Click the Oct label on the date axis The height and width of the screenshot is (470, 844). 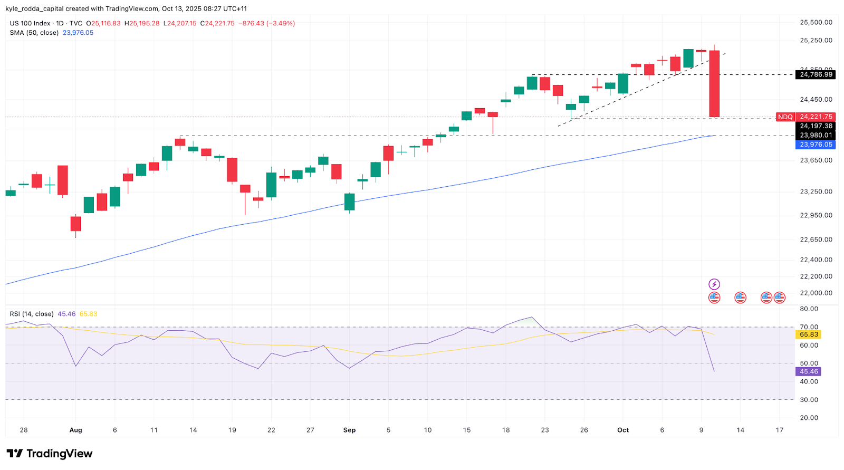623,430
